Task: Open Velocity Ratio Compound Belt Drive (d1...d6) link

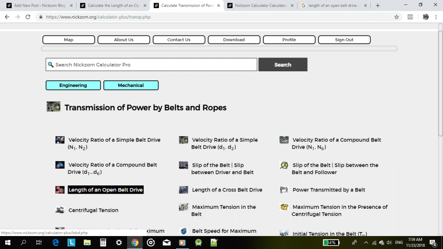Action: click(112, 169)
